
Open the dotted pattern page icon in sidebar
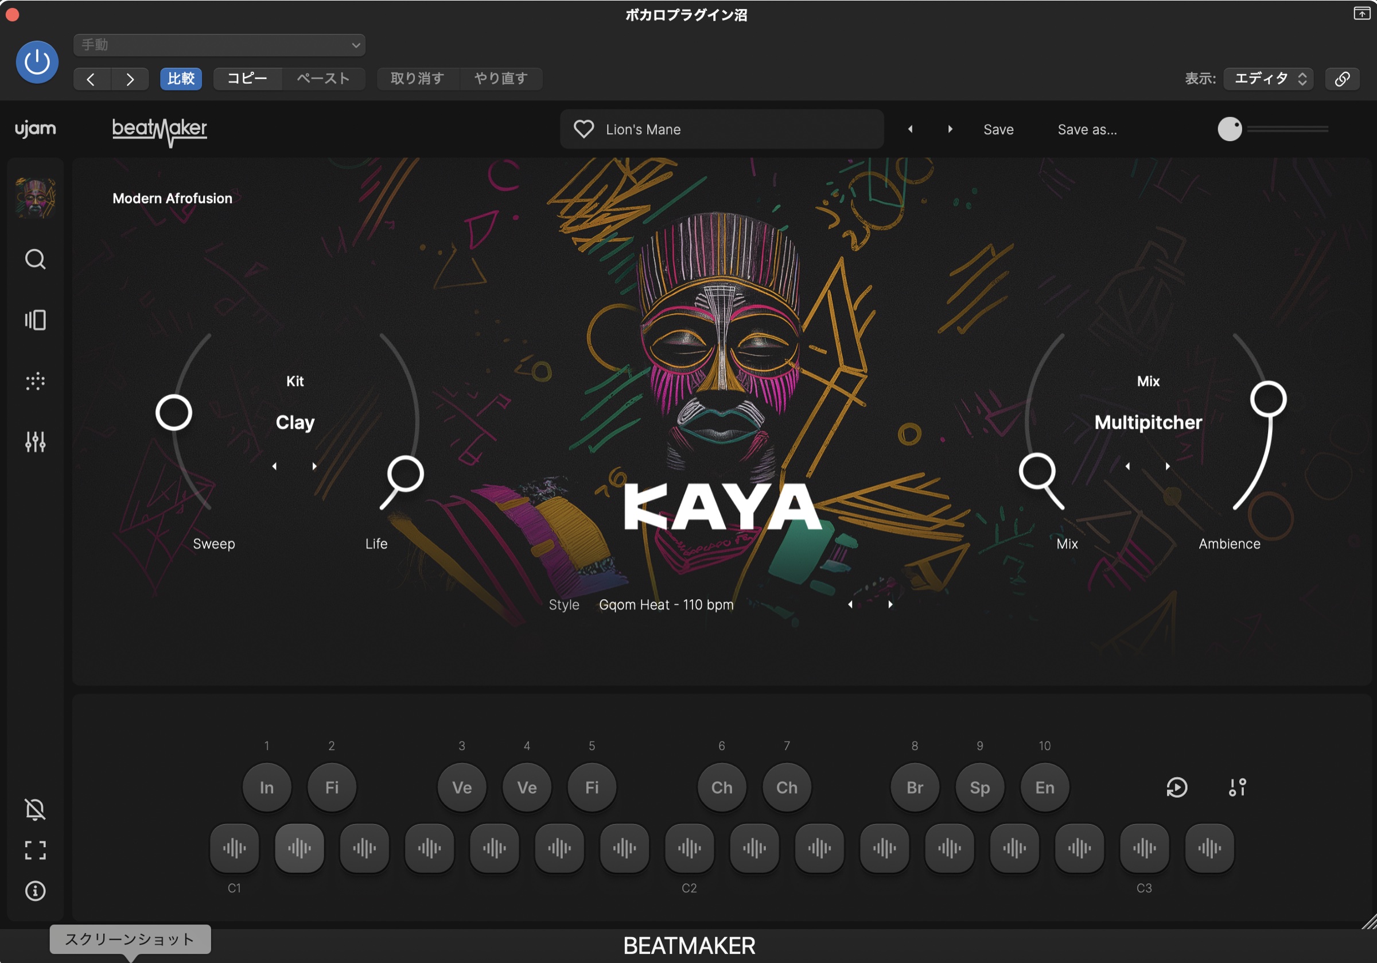tap(36, 381)
